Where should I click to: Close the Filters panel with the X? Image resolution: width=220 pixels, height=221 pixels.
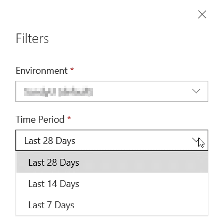(x=202, y=14)
